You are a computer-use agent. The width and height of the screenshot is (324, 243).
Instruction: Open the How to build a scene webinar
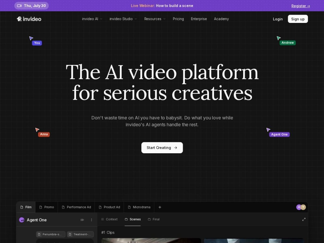[x=174, y=6]
